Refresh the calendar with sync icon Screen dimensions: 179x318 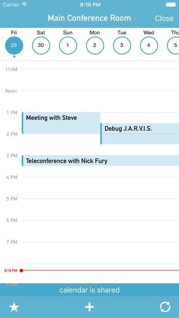coord(165,307)
